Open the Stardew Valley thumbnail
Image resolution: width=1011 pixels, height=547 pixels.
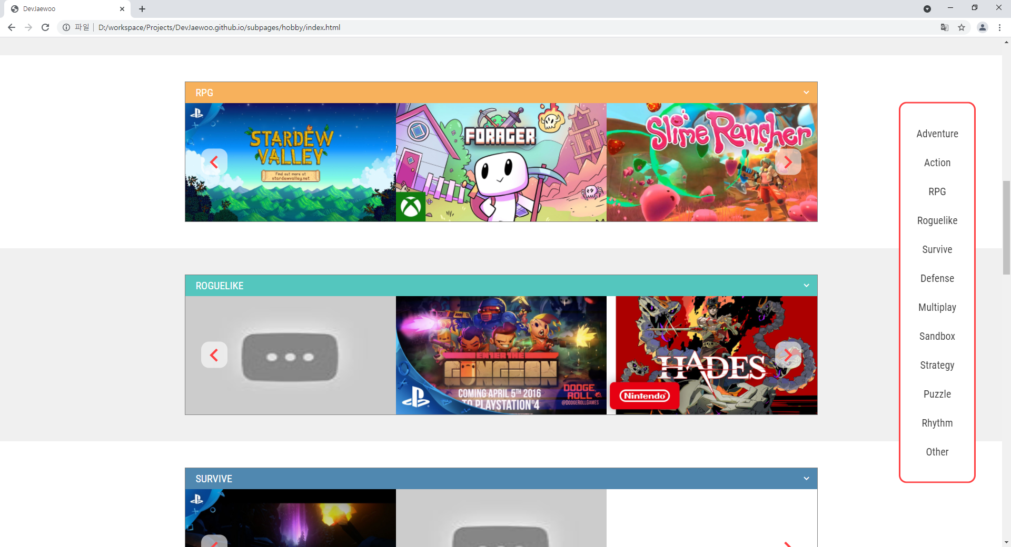[x=291, y=163]
